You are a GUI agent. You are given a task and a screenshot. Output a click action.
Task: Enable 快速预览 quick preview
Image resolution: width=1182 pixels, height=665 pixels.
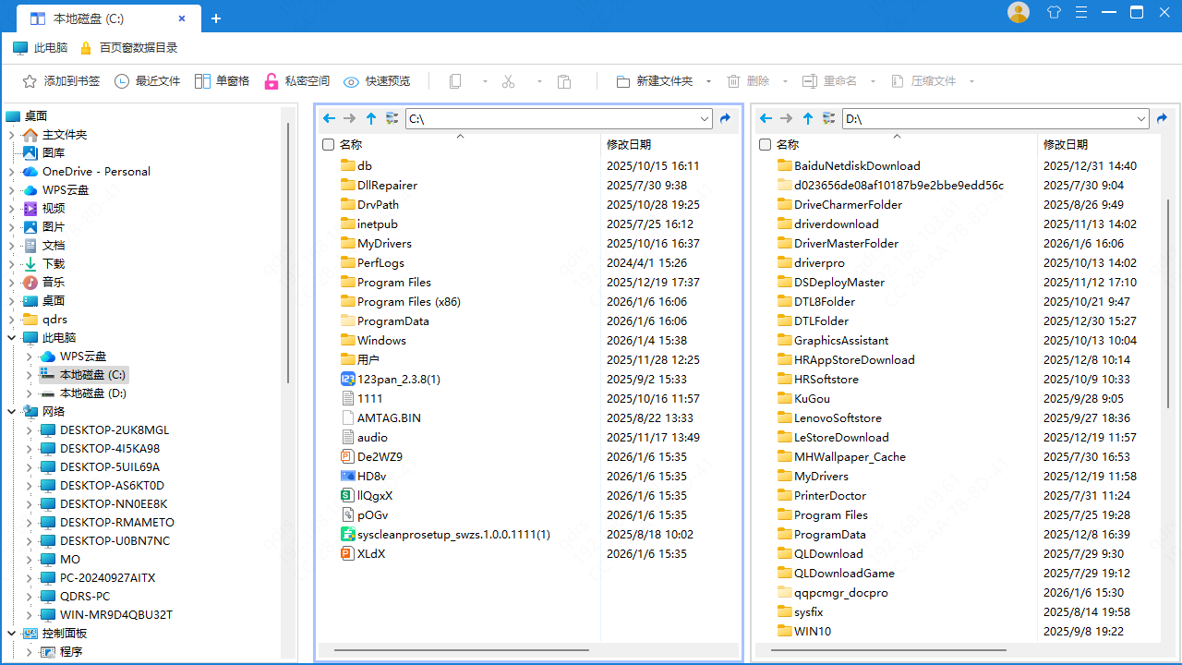[376, 81]
